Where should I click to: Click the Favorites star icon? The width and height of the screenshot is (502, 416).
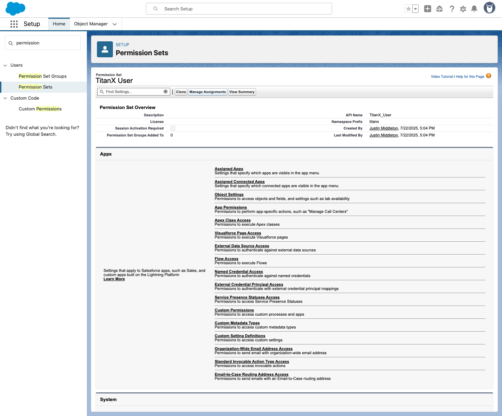tap(409, 9)
